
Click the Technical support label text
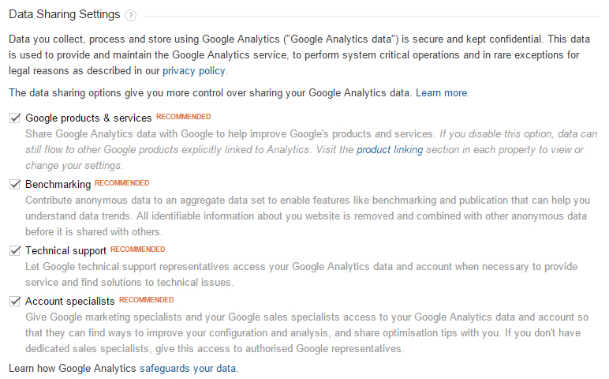point(65,250)
